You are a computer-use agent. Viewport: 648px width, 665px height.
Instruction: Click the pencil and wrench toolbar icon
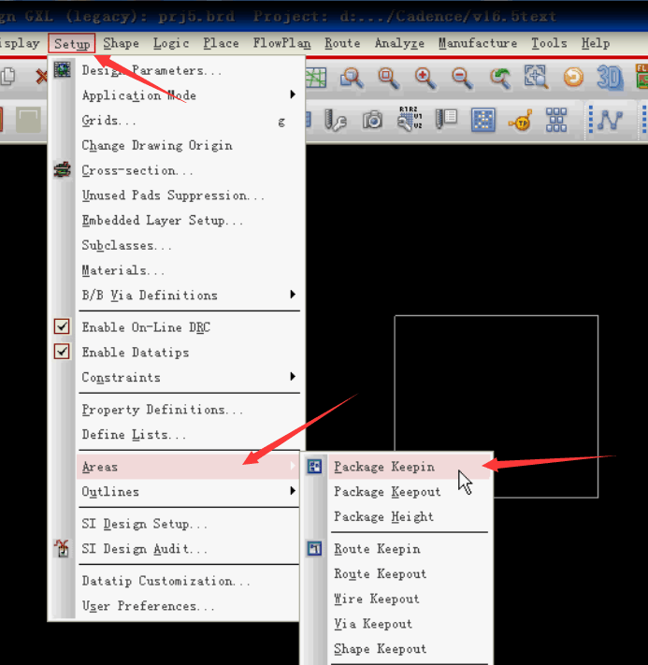336,120
